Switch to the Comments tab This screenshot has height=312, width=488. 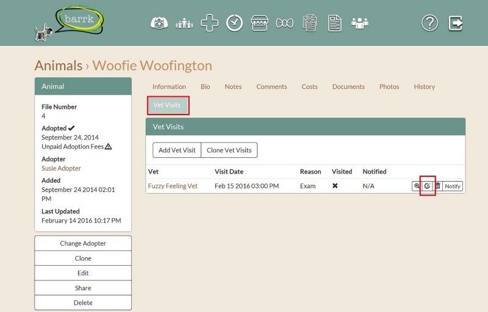tap(271, 87)
